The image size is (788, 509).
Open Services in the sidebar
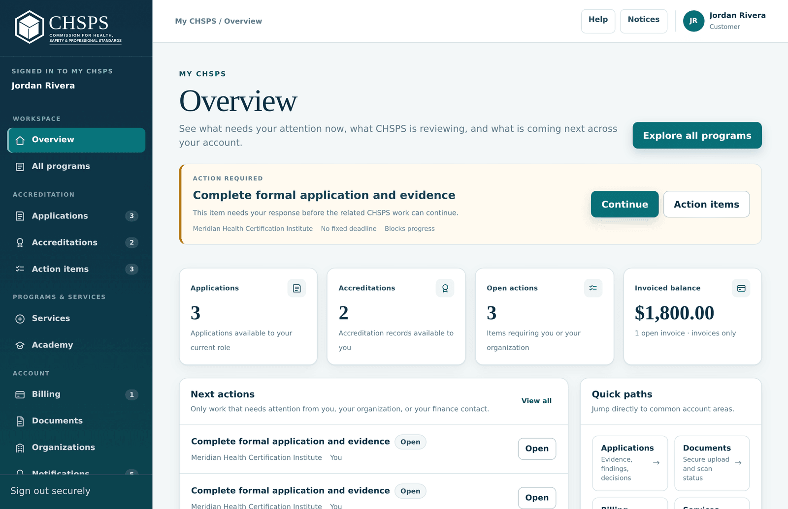(76, 319)
